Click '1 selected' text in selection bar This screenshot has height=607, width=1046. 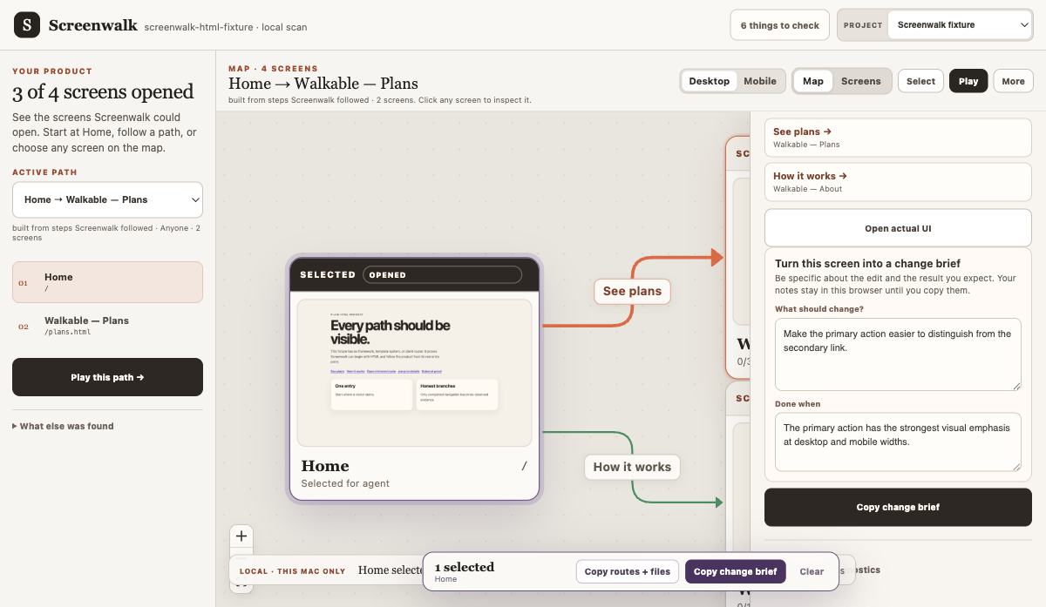click(465, 567)
